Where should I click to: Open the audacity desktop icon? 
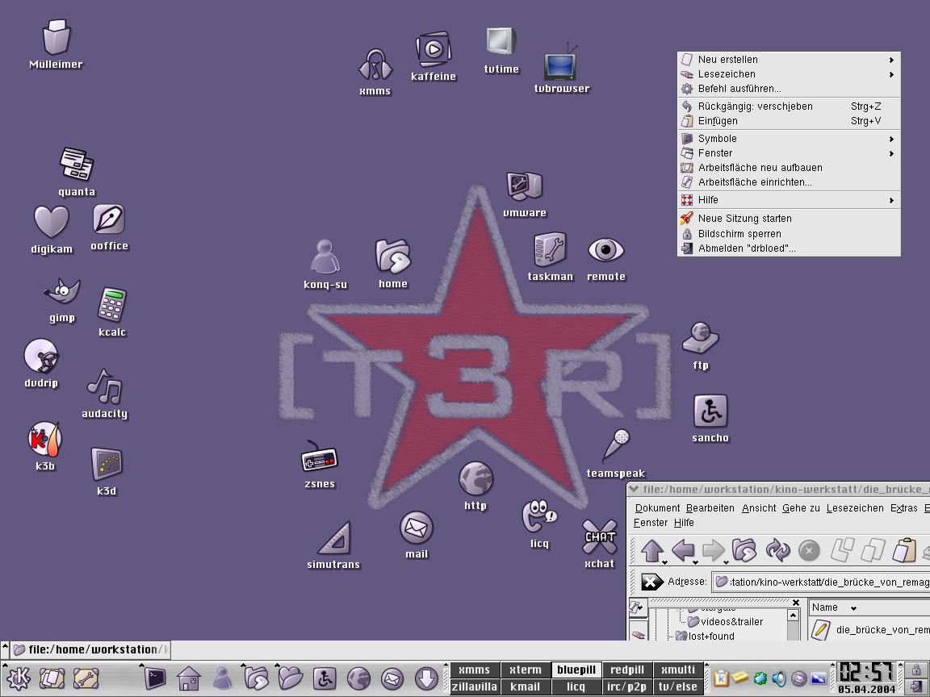click(x=104, y=387)
